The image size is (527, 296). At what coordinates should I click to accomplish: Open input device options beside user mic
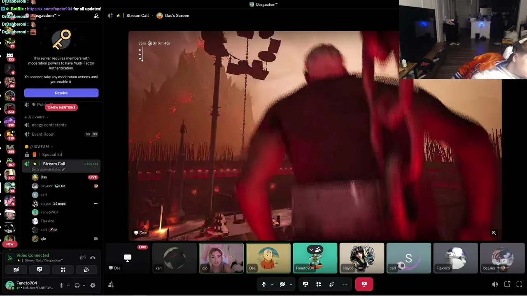tap(68, 285)
